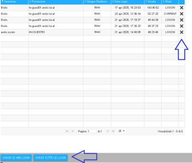Click the Pagina number input field
192x163 pixels.
coord(92,131)
